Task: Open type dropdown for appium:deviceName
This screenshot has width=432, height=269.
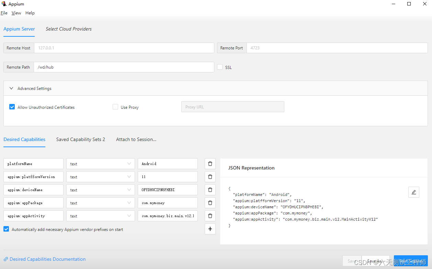Action: (101, 190)
